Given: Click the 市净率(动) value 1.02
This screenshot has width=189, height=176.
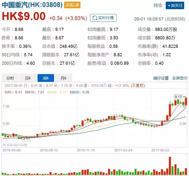Looking at the screenshot, I should pos(167,55).
